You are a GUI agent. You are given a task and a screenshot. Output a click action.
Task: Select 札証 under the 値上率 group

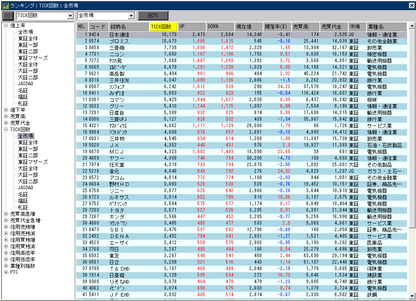(x=23, y=104)
